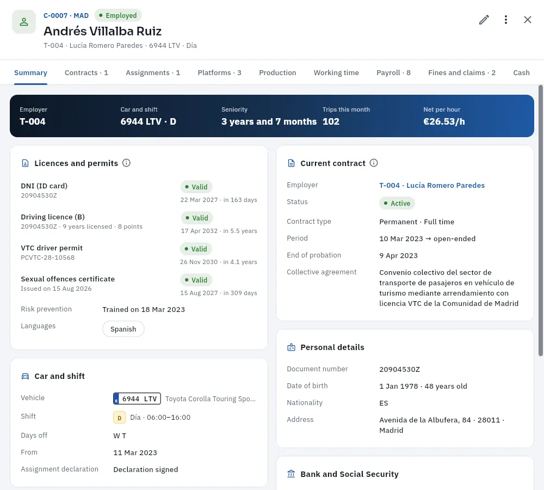Click the Car and shift car icon
Screen dimensions: 544x490
click(x=26, y=376)
